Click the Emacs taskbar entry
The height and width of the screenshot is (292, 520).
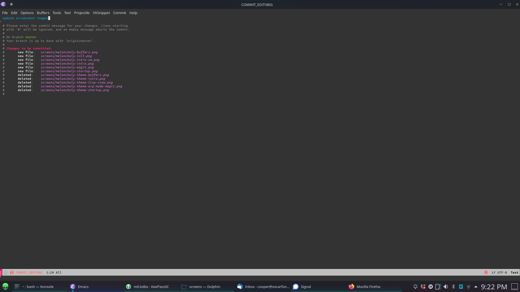pos(95,287)
